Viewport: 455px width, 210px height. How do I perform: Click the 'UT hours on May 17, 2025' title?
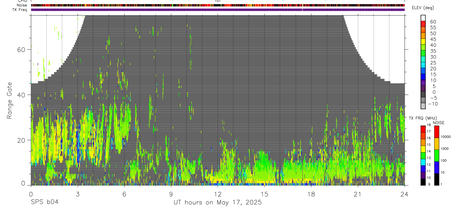(x=218, y=203)
